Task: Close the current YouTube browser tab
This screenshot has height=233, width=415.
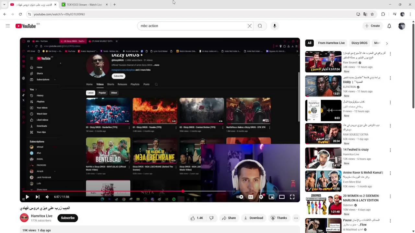Action: click(55, 5)
